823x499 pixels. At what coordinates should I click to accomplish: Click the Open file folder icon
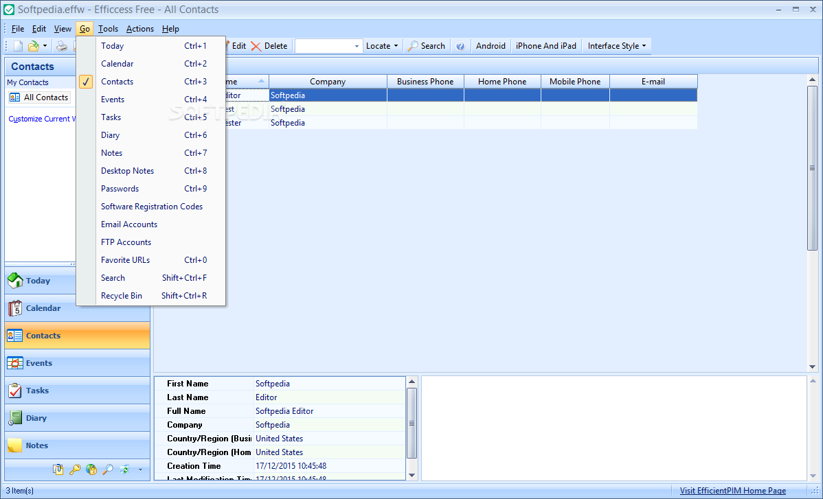tap(34, 46)
